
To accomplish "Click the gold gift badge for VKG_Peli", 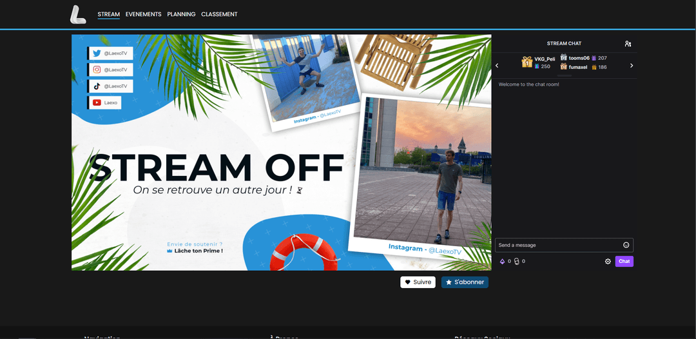I will tap(527, 62).
